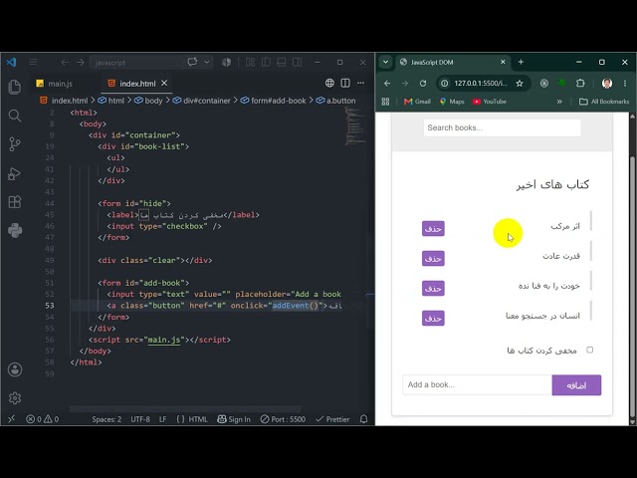
Task: Open the Chrome profile avatar
Action: click(x=607, y=84)
